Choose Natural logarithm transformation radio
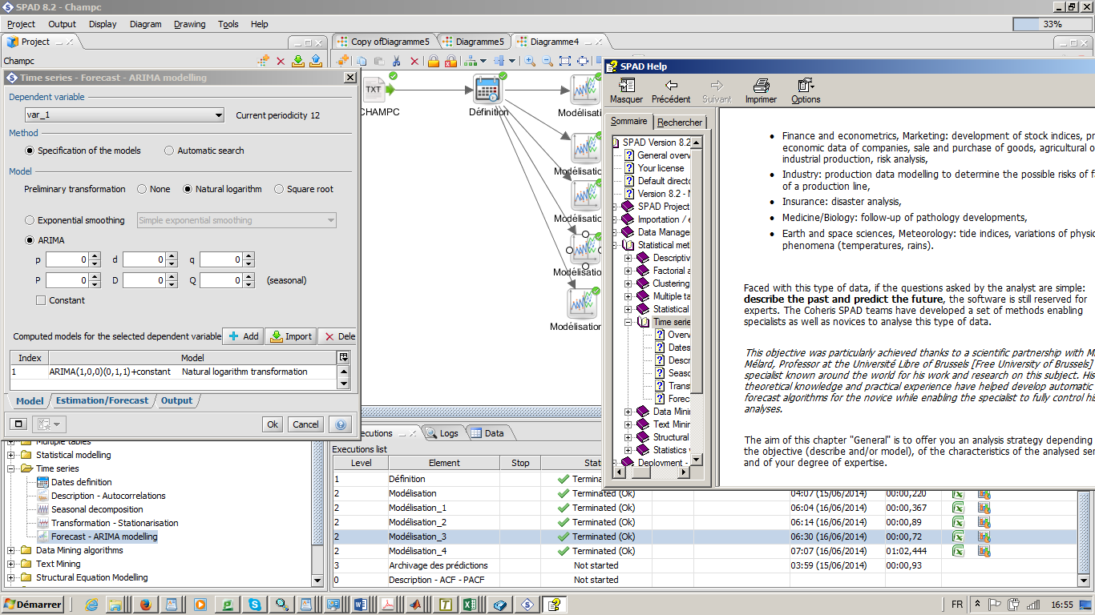This screenshot has width=1095, height=615. point(188,190)
